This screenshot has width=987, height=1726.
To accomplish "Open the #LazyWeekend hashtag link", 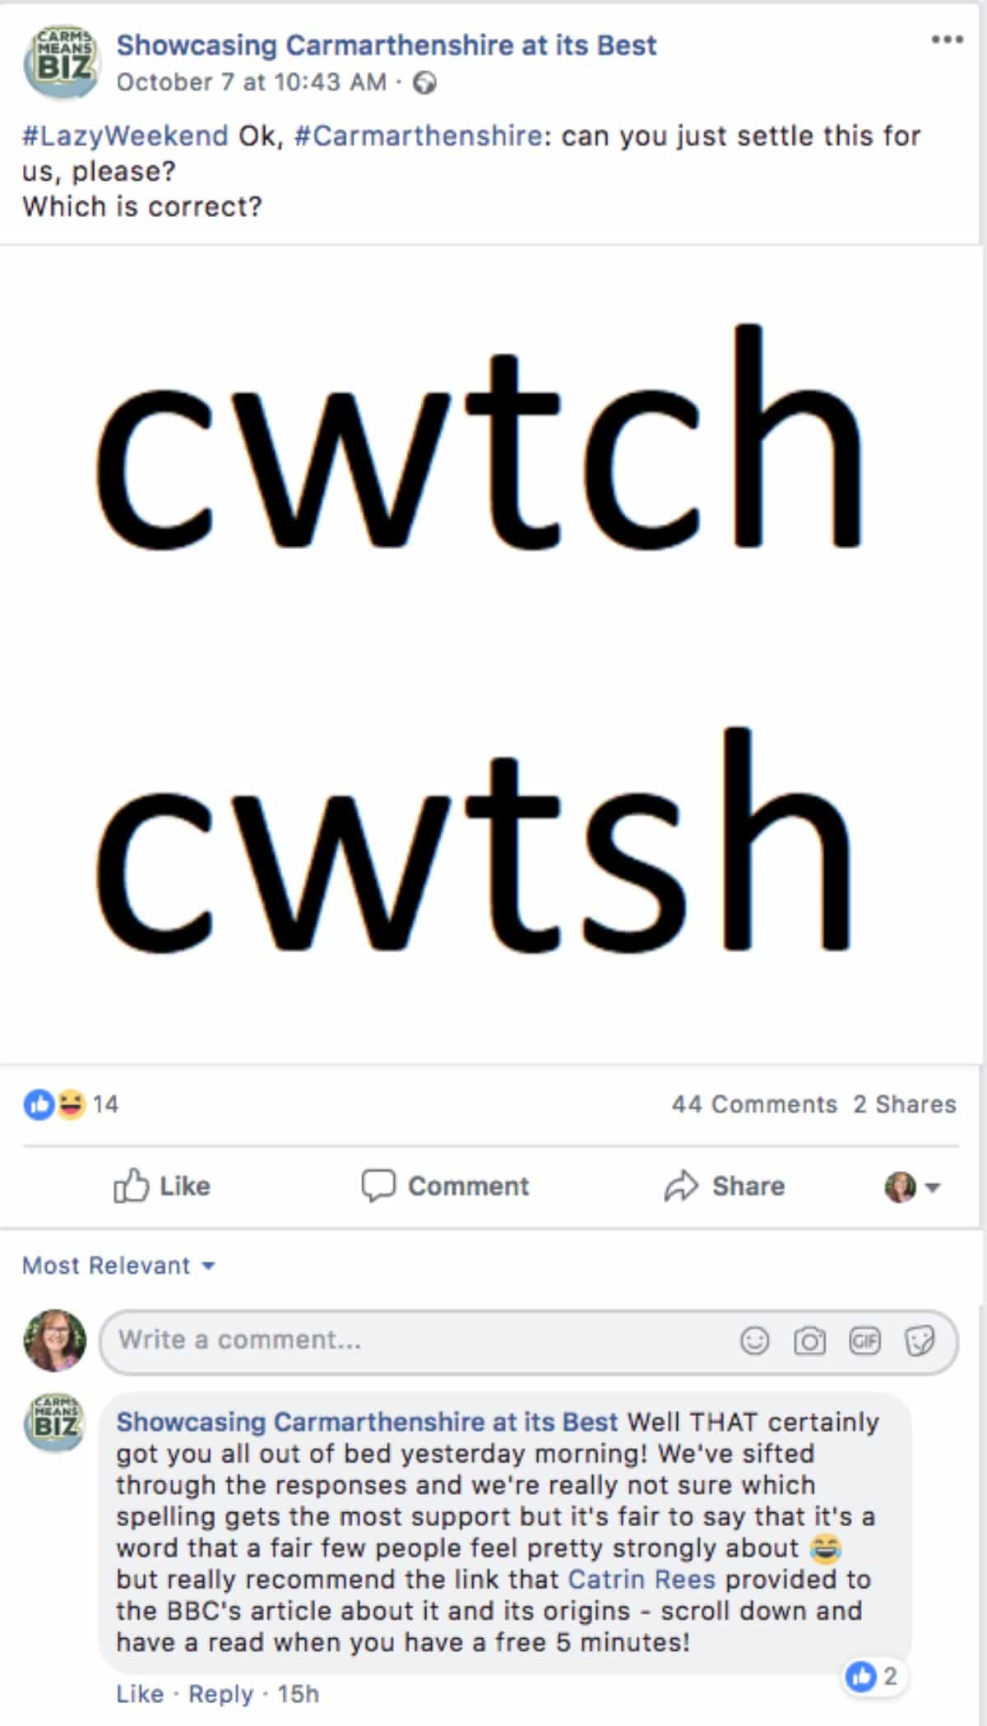I will (x=125, y=136).
